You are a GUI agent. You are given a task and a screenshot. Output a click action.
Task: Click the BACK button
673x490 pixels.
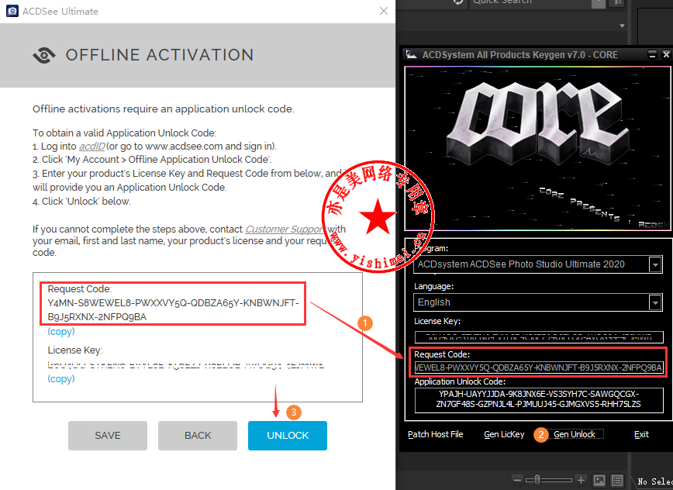tap(198, 436)
